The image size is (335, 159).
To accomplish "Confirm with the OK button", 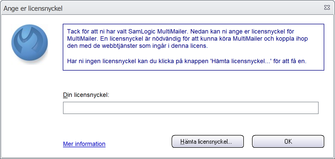I will click(288, 141).
